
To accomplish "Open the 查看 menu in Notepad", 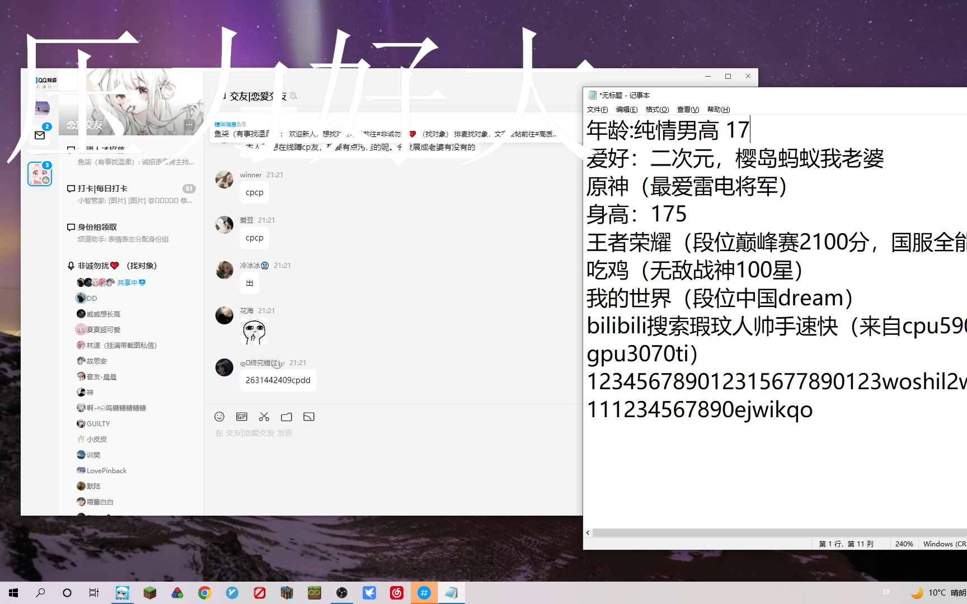I will (688, 109).
